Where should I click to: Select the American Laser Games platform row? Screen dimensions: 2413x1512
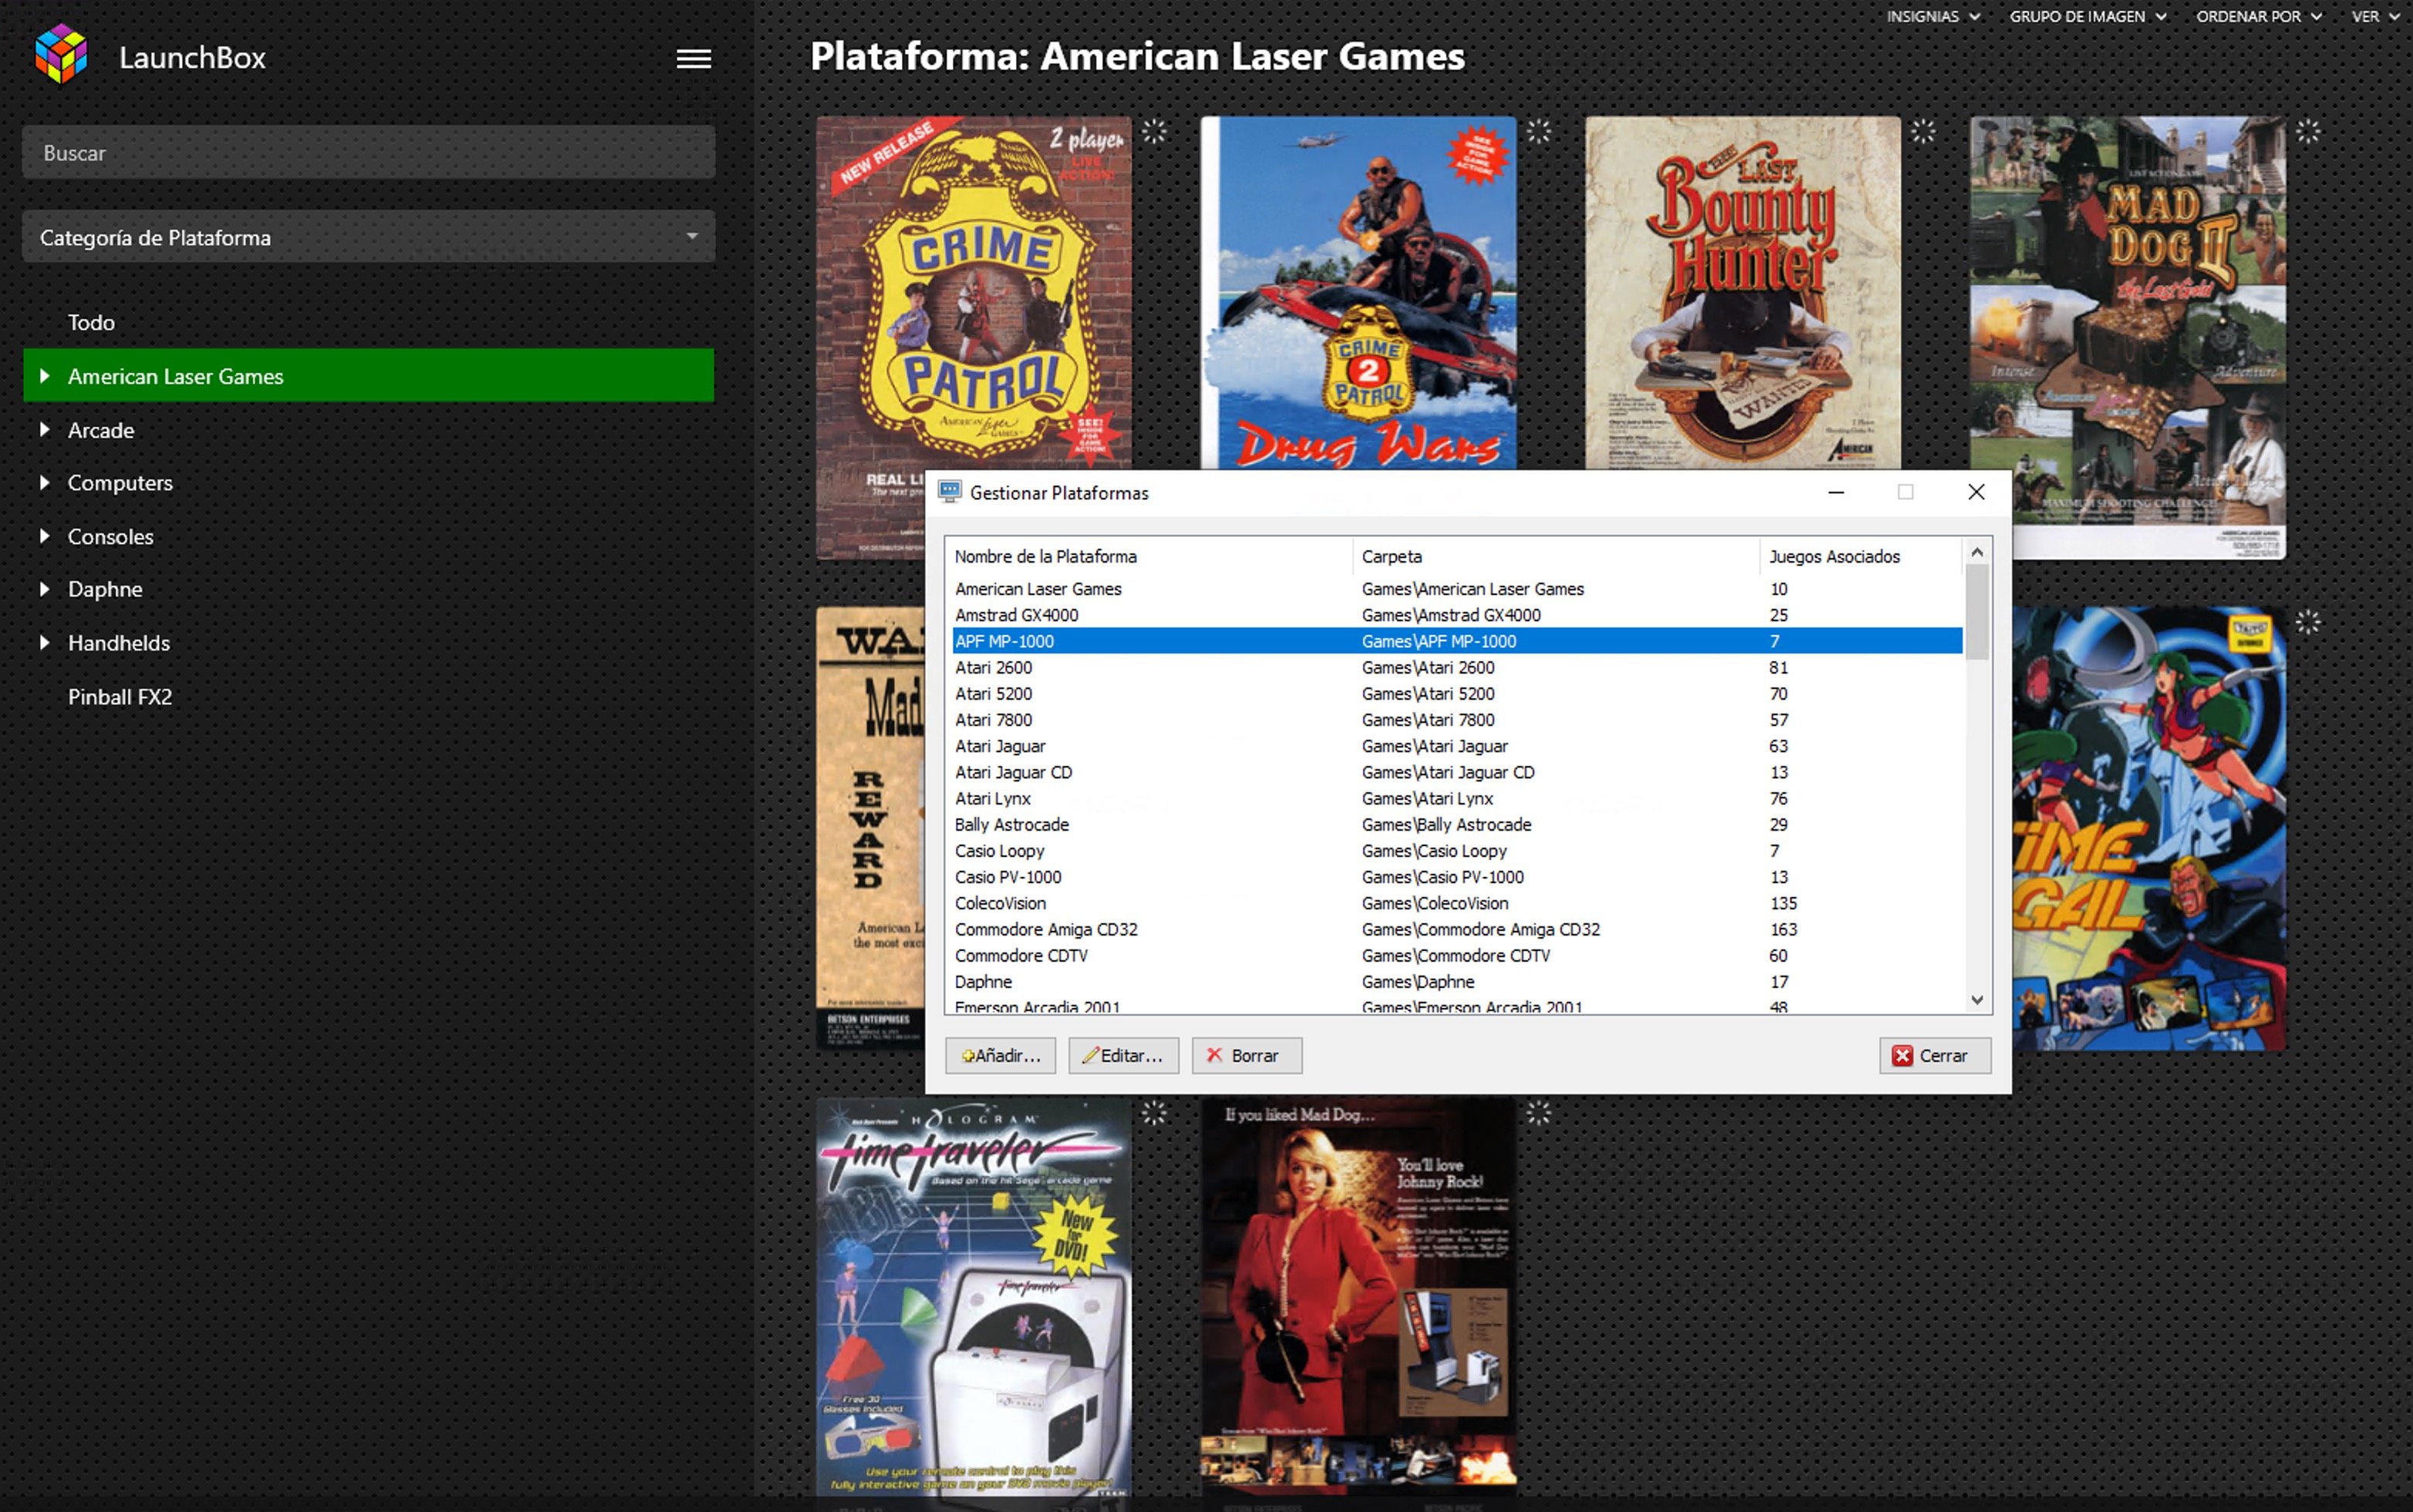(x=1456, y=589)
